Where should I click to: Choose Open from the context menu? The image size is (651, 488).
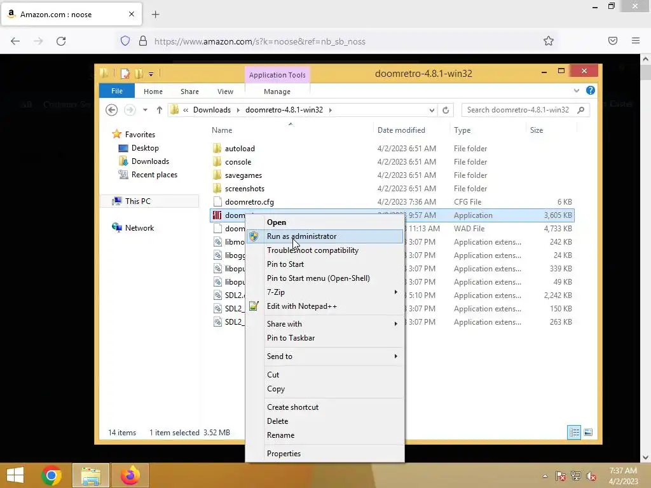(x=325, y=222)
